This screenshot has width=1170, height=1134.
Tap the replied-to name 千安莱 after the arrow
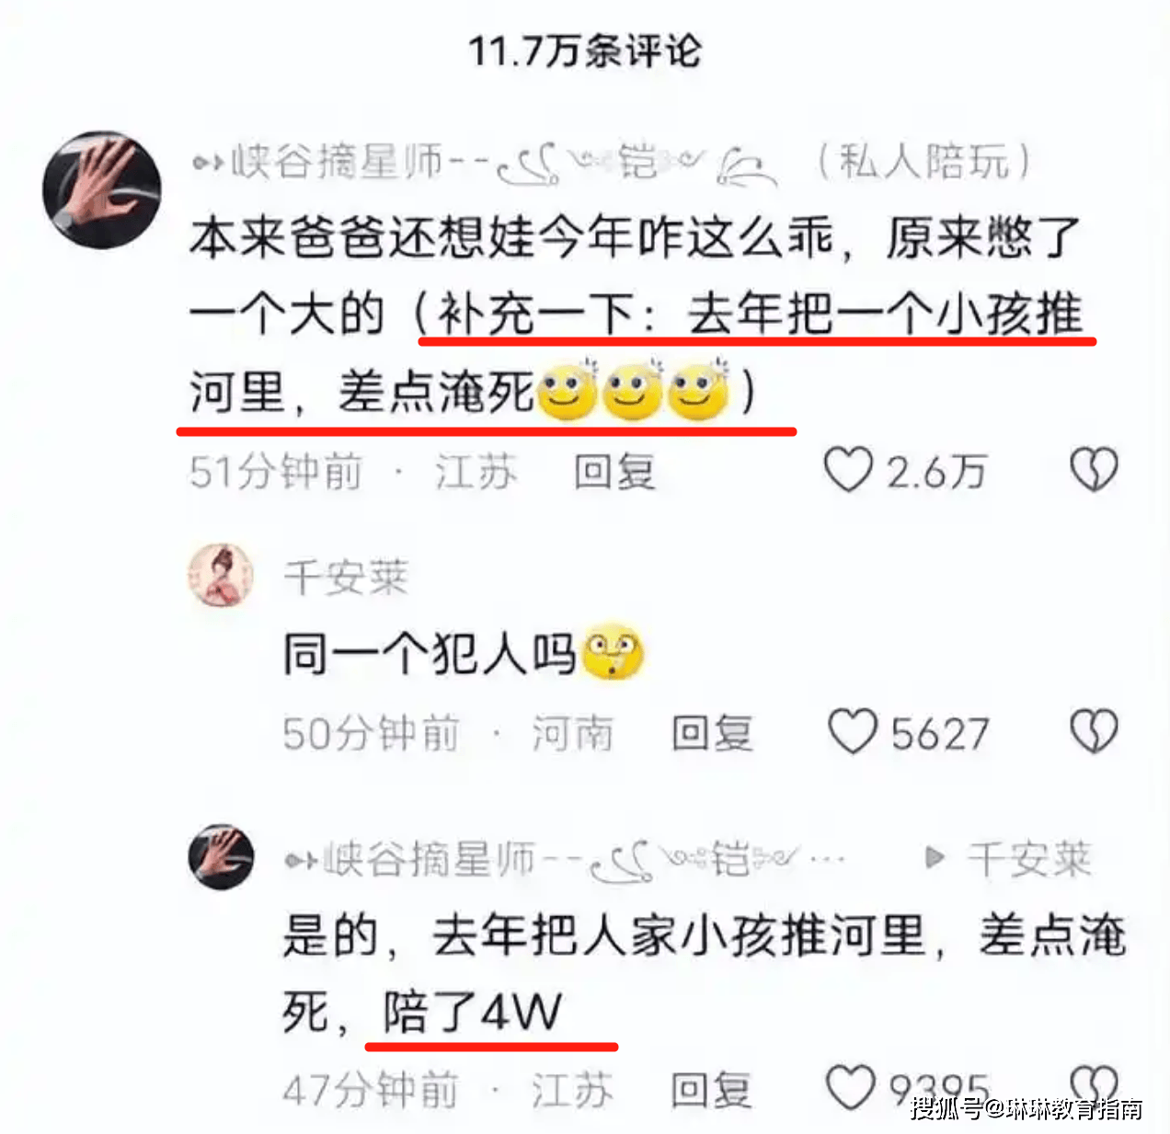(1029, 860)
